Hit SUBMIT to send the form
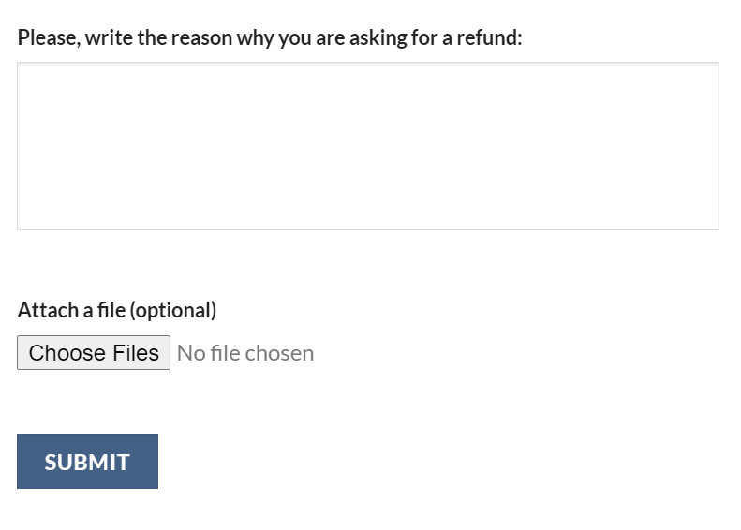Viewport: 741px width, 530px height. [x=87, y=462]
